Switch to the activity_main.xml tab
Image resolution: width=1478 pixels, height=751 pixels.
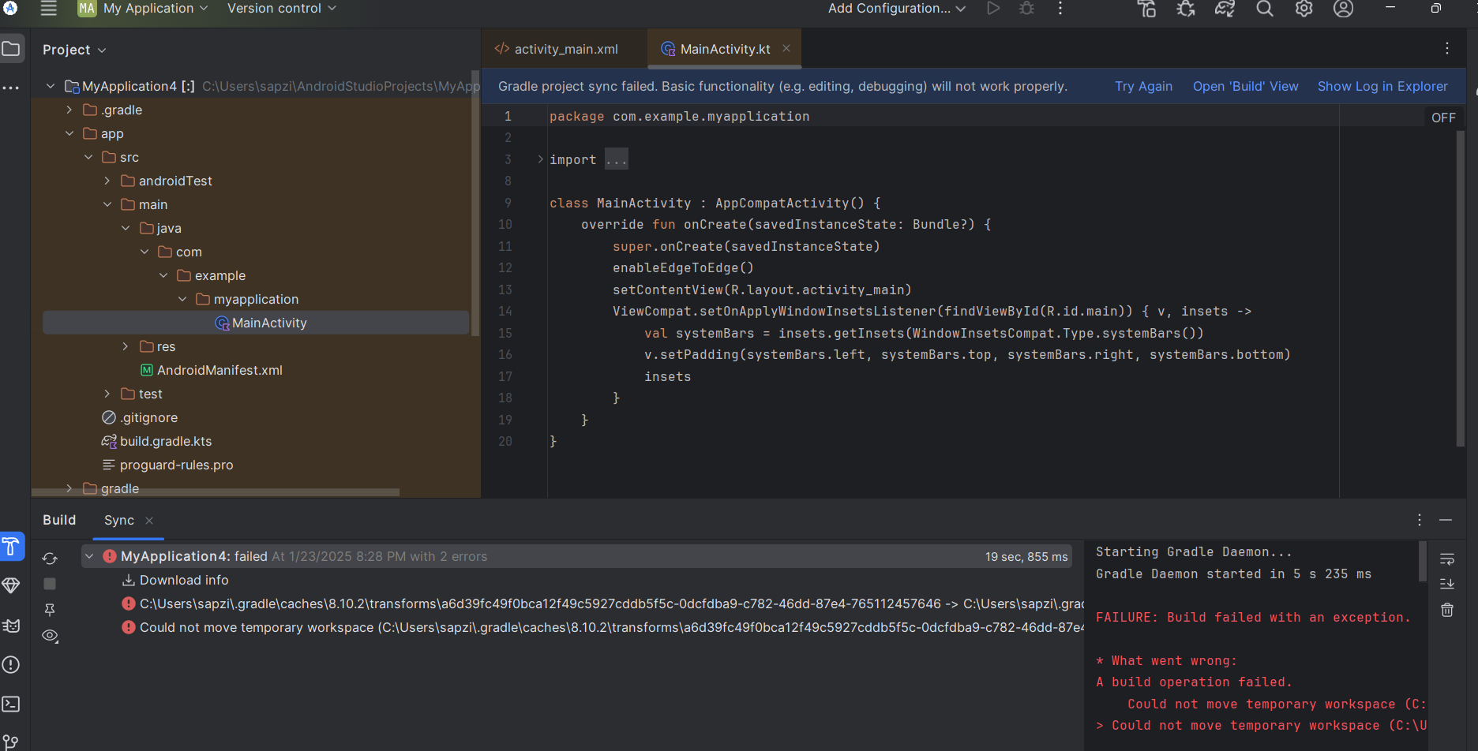[557, 49]
